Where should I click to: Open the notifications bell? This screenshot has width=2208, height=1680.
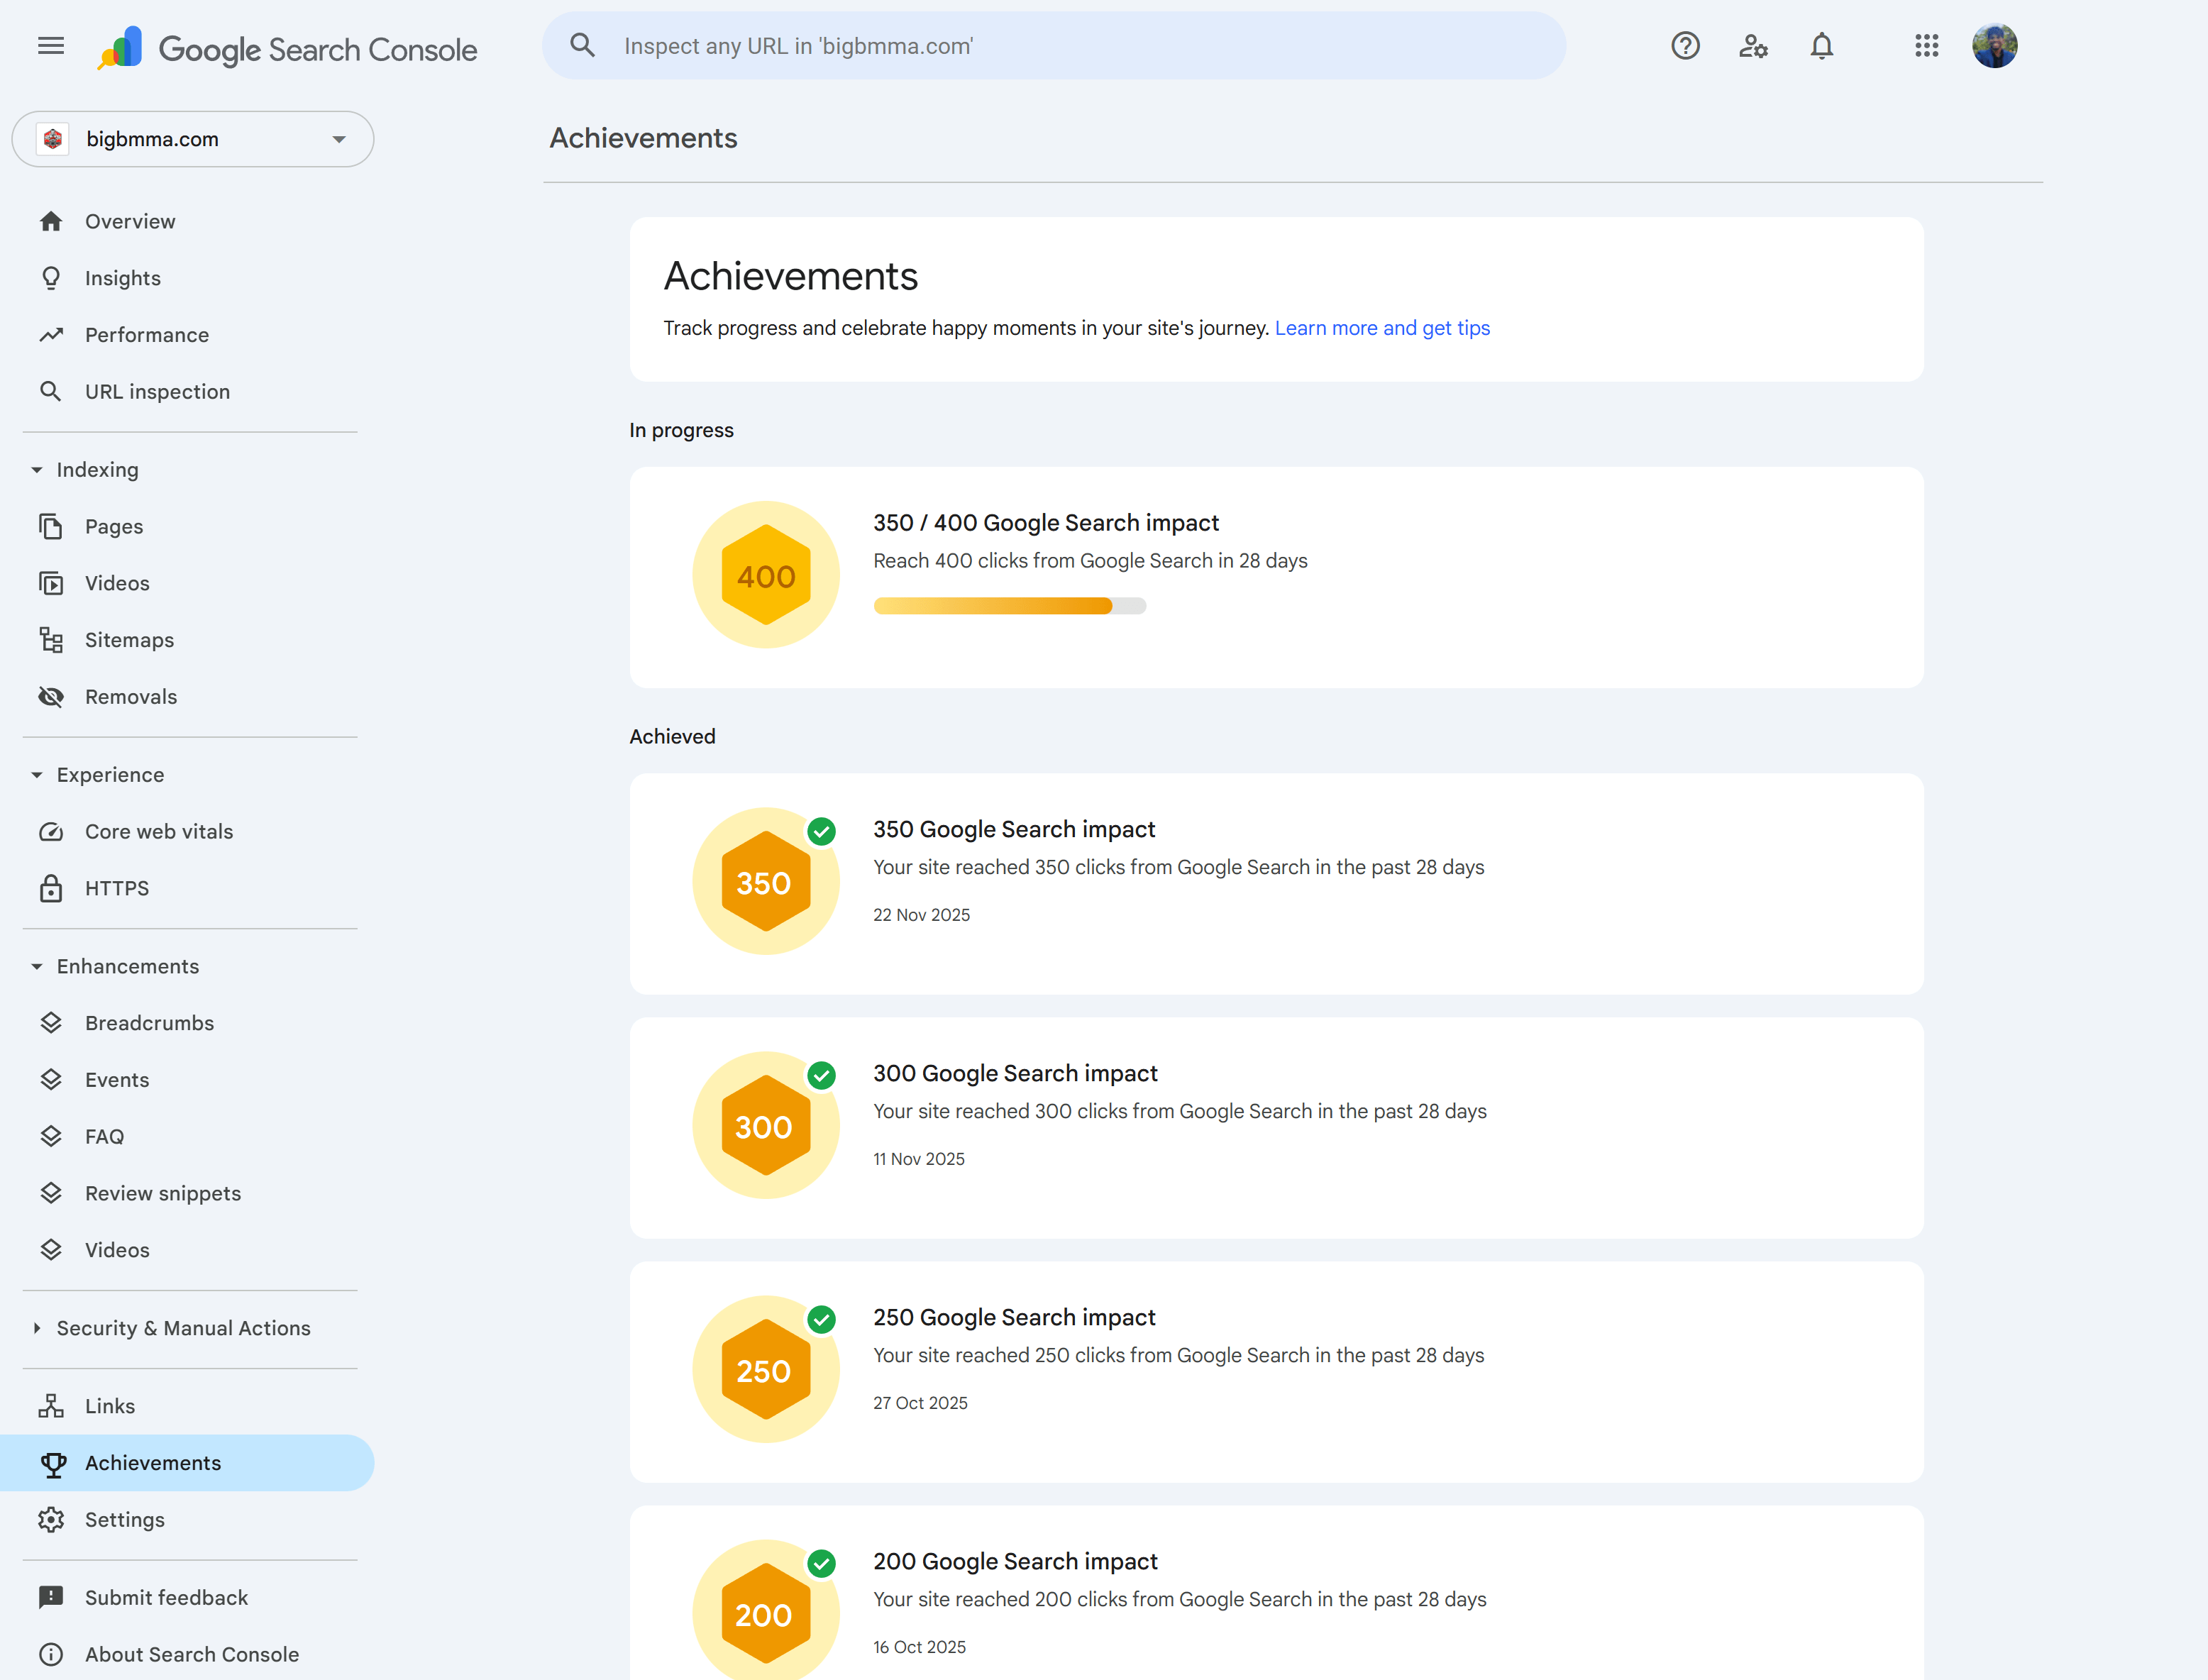point(1822,46)
